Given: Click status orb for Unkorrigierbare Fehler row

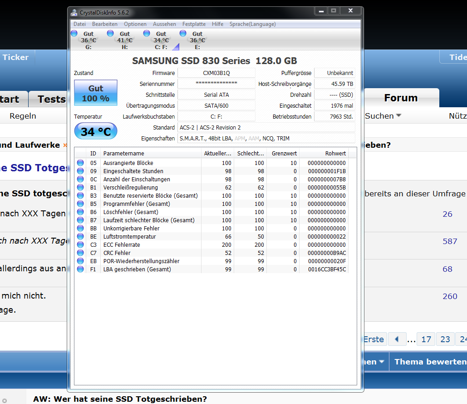Looking at the screenshot, I should pos(80,228).
